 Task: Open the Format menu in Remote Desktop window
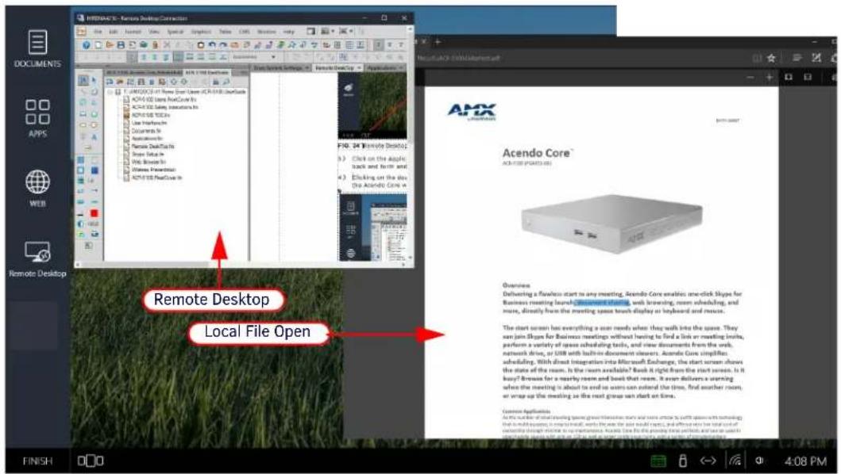[133, 32]
